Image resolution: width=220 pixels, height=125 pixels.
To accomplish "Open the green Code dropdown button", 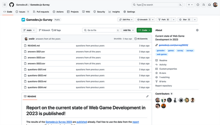I will (x=144, y=30).
